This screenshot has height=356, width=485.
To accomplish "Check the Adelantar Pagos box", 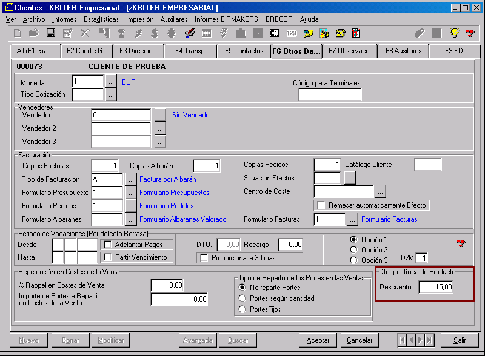I will point(108,245).
